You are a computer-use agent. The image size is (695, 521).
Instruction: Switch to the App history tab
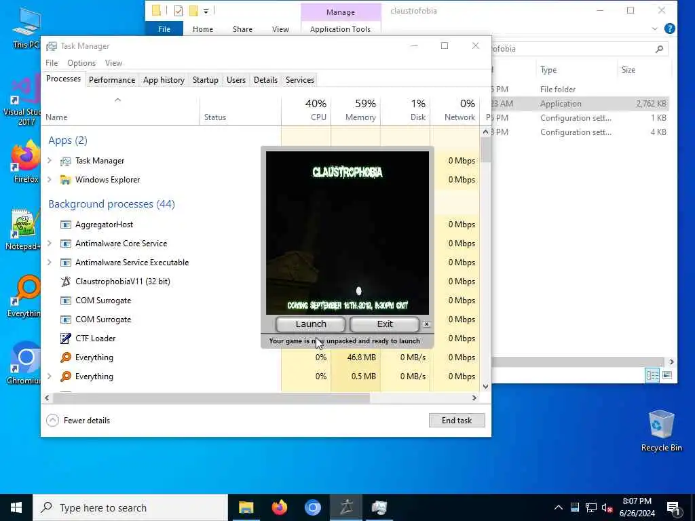[164, 80]
